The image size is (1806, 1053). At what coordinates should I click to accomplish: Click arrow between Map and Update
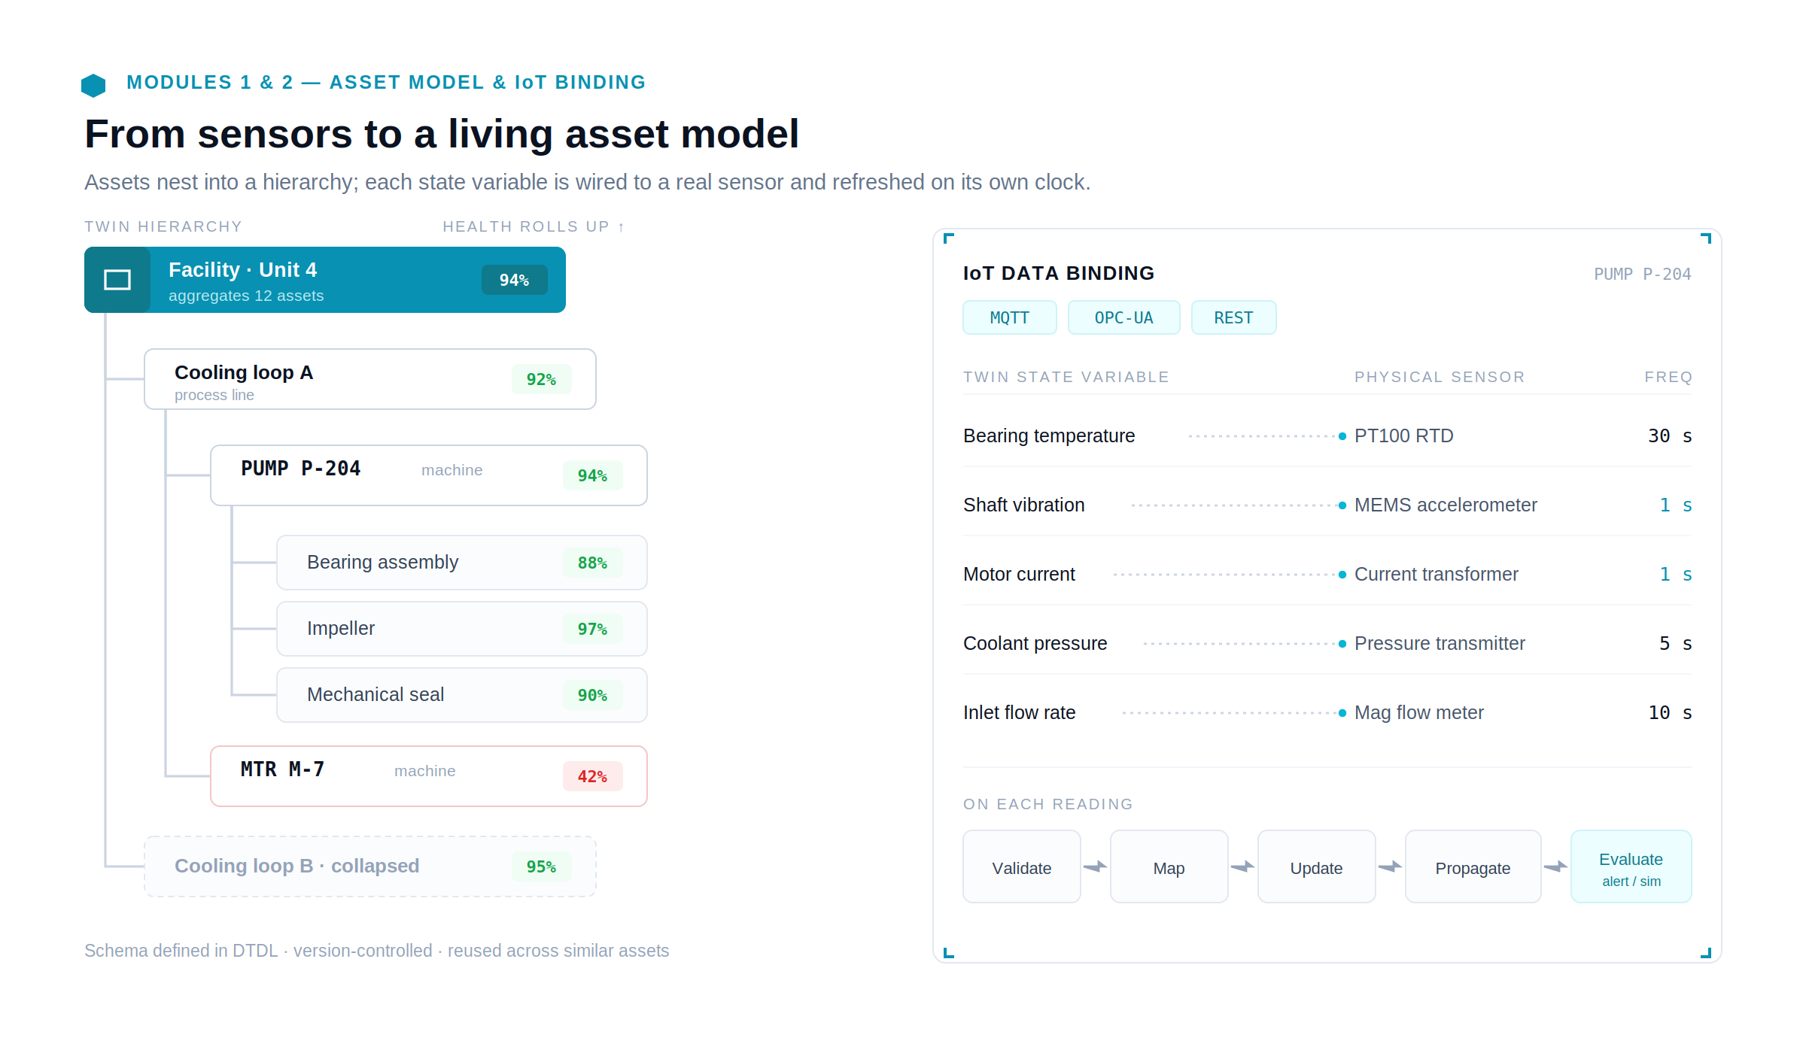(1243, 866)
